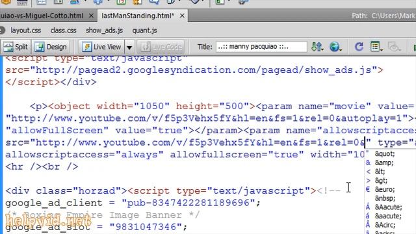Click the height="500" attribute
416x234 pixels.
coord(213,107)
